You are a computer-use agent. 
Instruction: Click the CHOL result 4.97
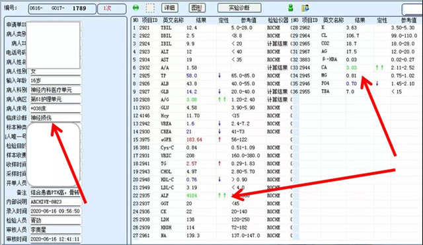pyautogui.click(x=192, y=172)
